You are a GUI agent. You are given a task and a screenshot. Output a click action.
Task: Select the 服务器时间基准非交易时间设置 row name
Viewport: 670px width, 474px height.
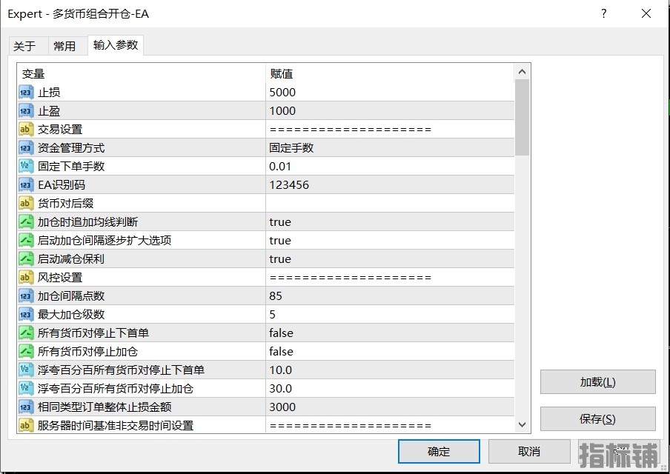coord(116,425)
